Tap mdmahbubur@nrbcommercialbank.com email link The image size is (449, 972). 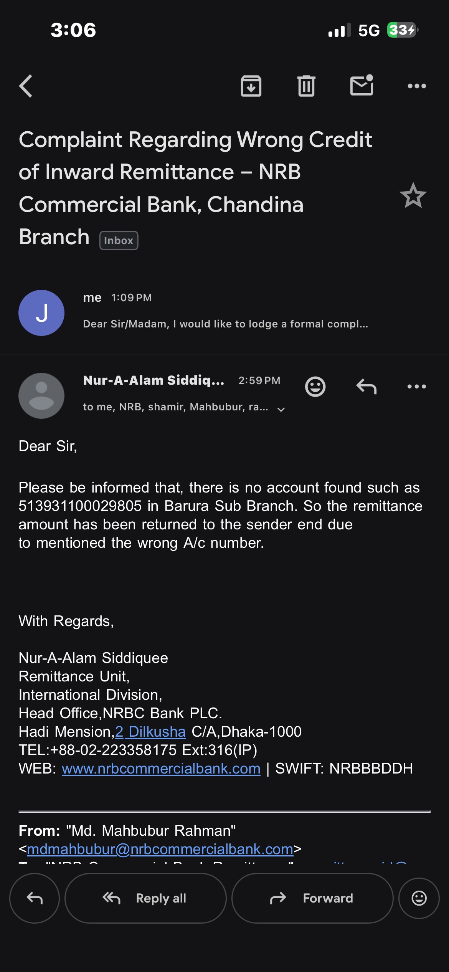pyautogui.click(x=160, y=849)
